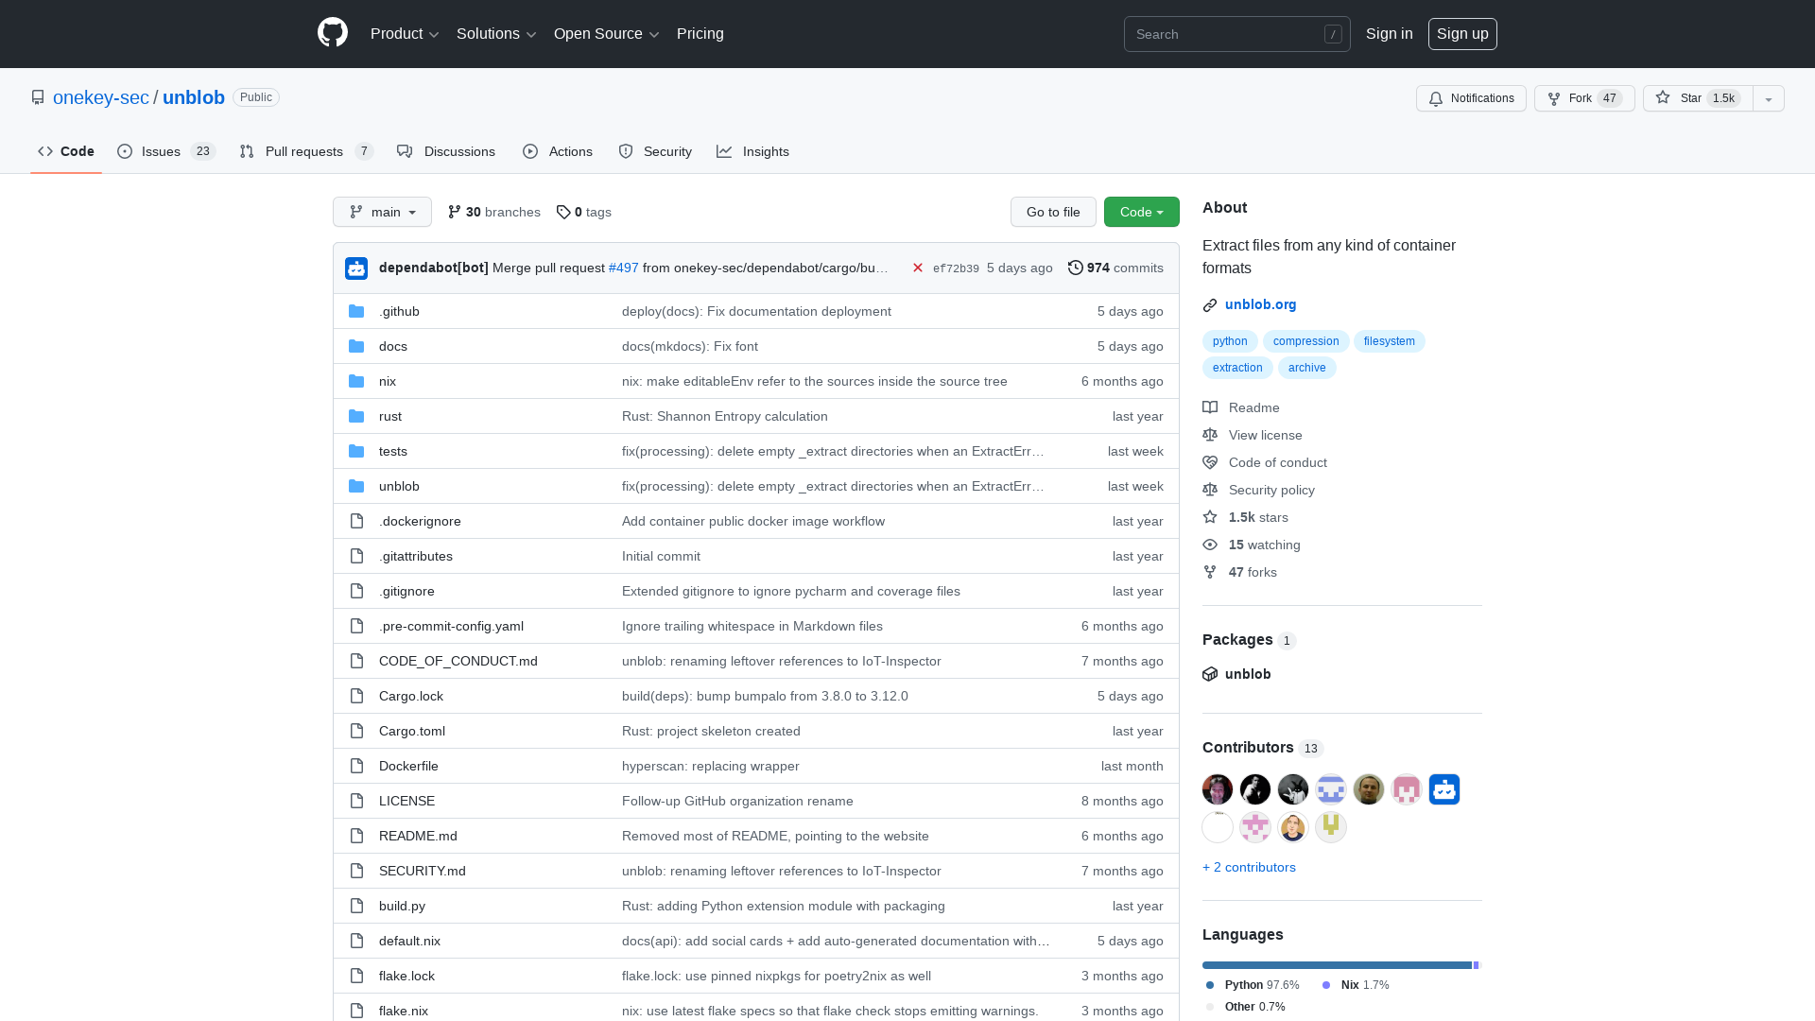Click the star icon beside 1.5k stars

(1210, 517)
